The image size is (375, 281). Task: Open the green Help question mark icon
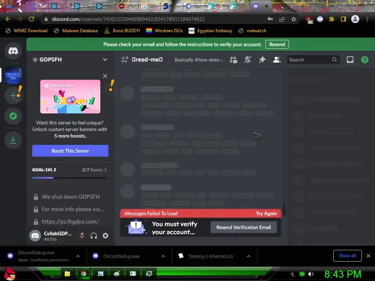pyautogui.click(x=364, y=60)
